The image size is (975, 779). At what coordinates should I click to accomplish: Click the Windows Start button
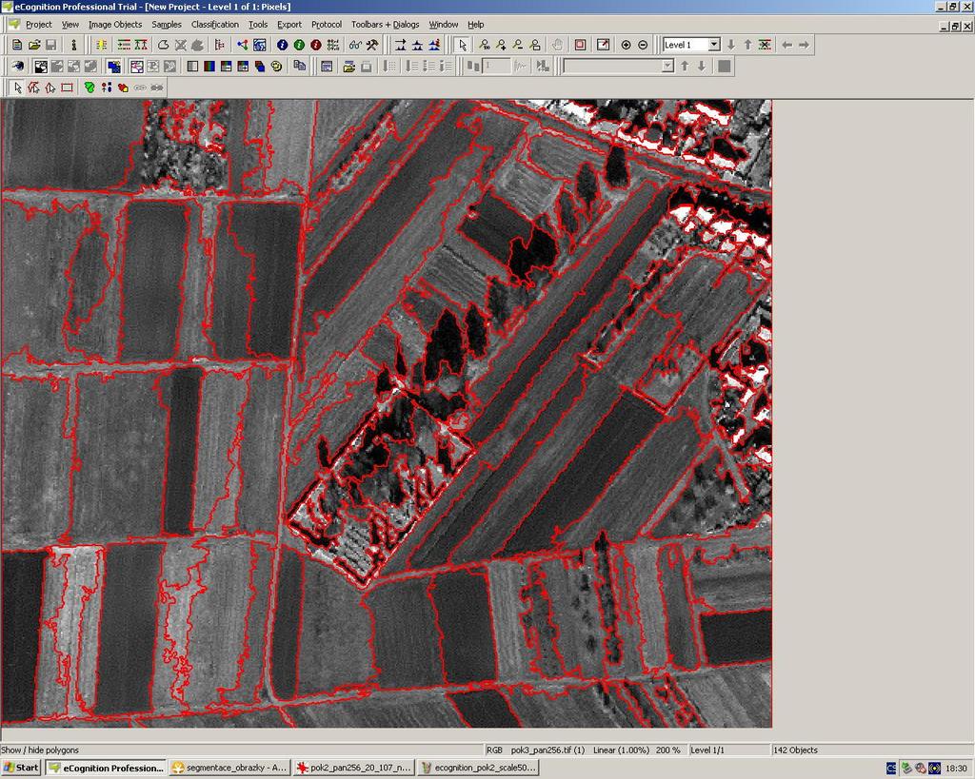tap(21, 768)
